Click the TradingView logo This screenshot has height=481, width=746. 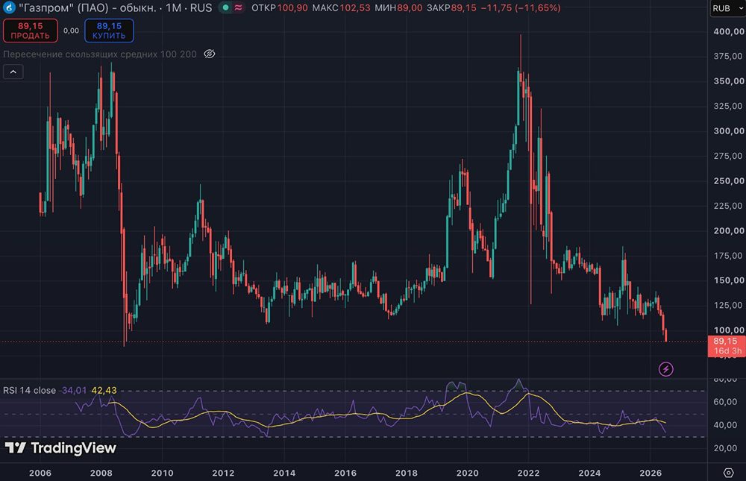[x=60, y=447]
